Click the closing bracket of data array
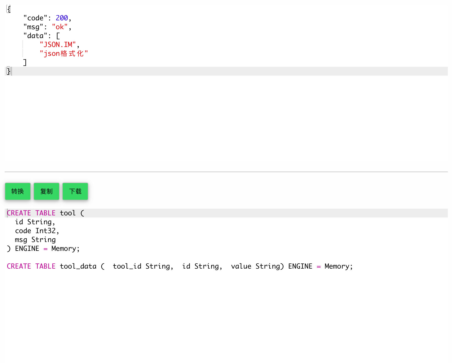This screenshot has height=363, width=452. point(25,62)
